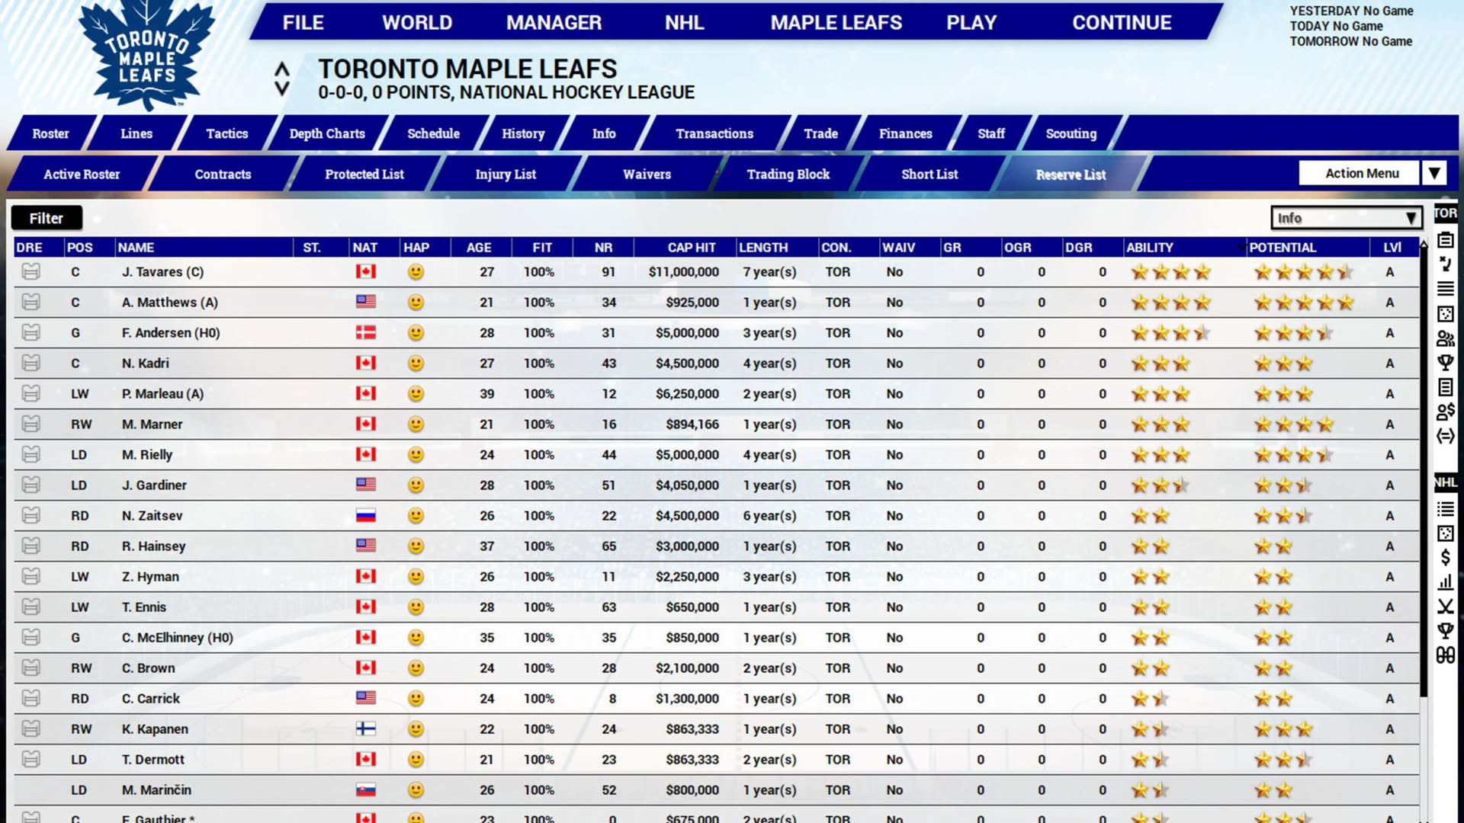The height and width of the screenshot is (823, 1464).
Task: Click the up arrow beside the team name
Action: tap(282, 69)
